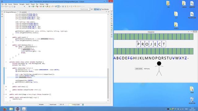Click the struck-through letter Z in Hangman
The height and width of the screenshot is (111, 198).
186,58
